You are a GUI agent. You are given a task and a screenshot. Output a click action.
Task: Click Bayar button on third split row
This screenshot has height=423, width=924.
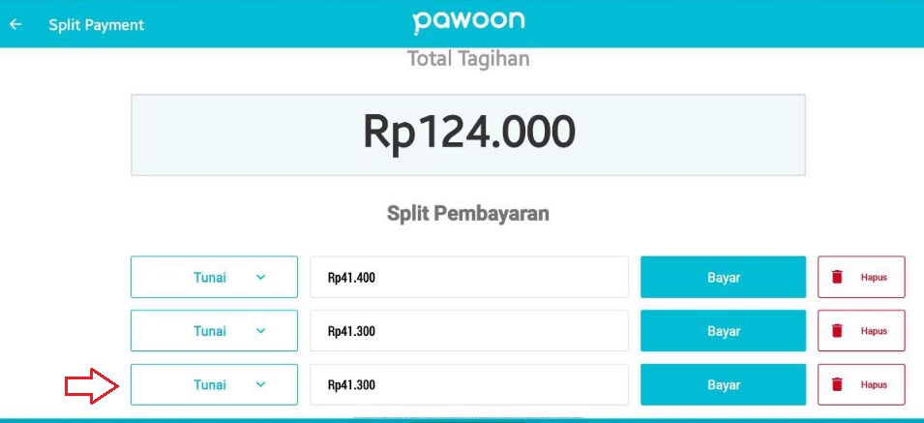coord(723,384)
